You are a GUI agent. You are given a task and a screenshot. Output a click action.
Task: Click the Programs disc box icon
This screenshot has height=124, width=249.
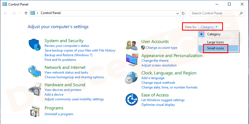35,112
